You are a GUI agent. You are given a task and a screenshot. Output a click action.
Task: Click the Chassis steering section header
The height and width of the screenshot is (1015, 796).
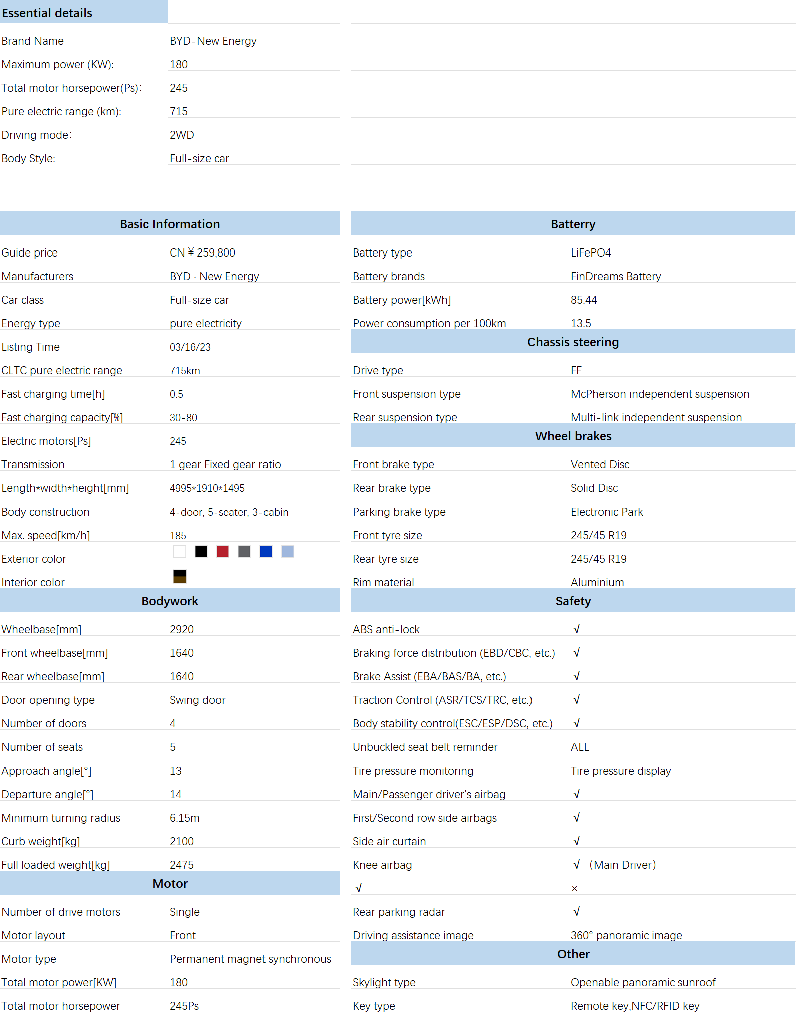[x=573, y=342]
